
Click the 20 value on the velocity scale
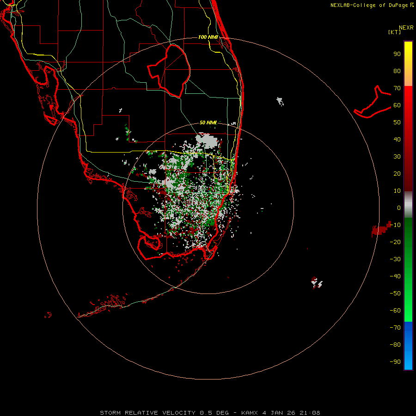click(397, 174)
